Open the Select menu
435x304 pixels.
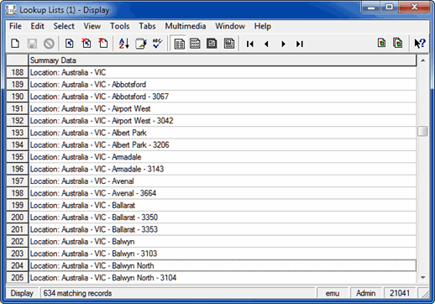64,26
